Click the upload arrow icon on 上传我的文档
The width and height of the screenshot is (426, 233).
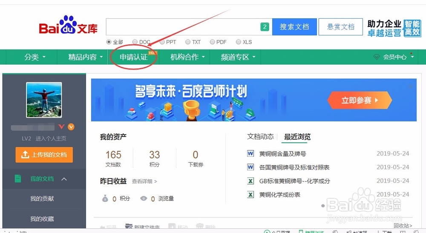coord(25,155)
